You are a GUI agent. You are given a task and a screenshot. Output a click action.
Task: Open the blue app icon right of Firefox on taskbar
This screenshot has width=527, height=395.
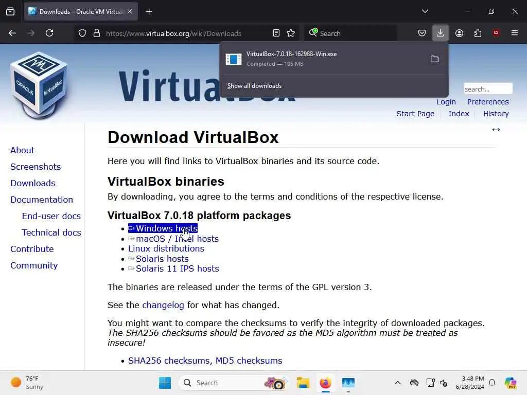click(348, 383)
